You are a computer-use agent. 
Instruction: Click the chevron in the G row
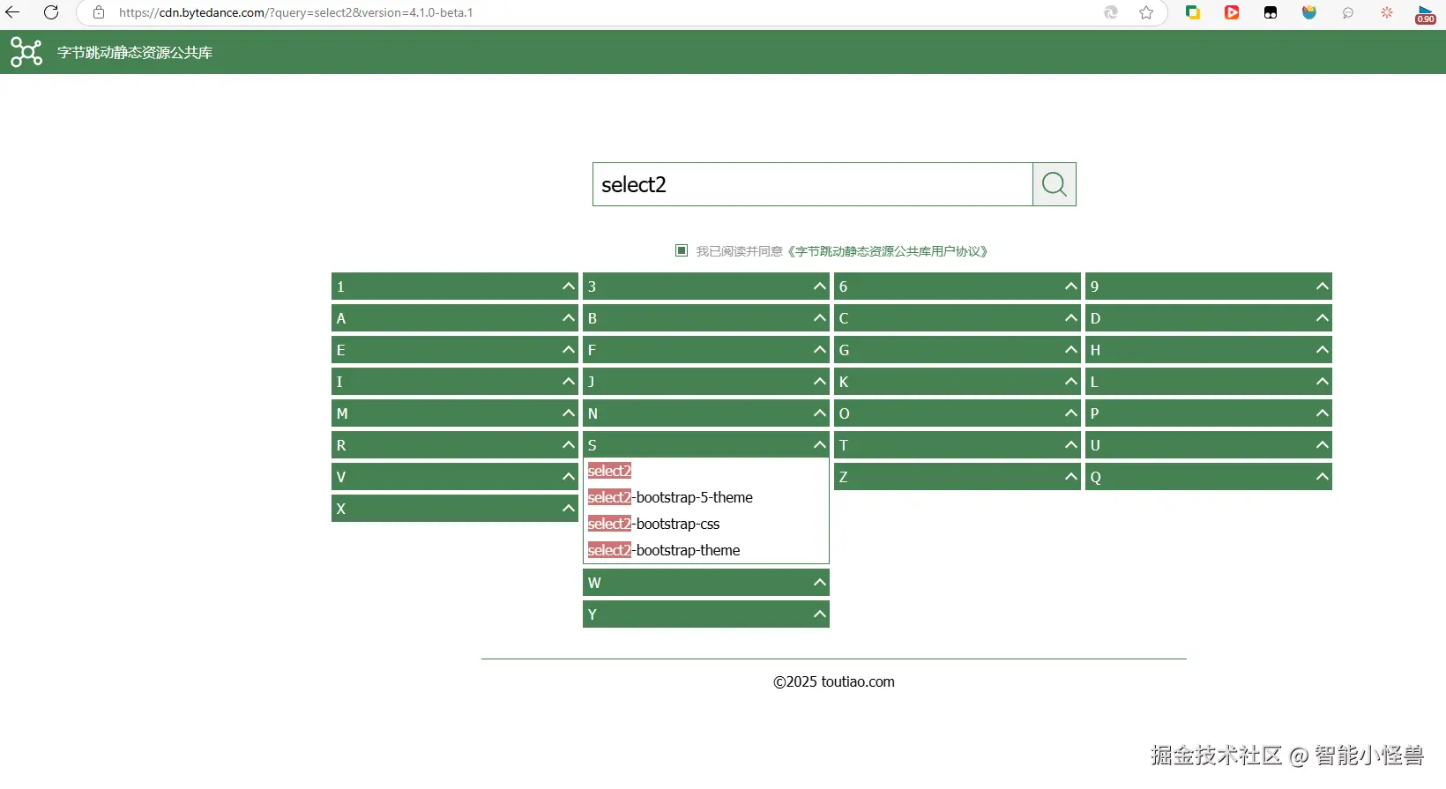(1071, 349)
